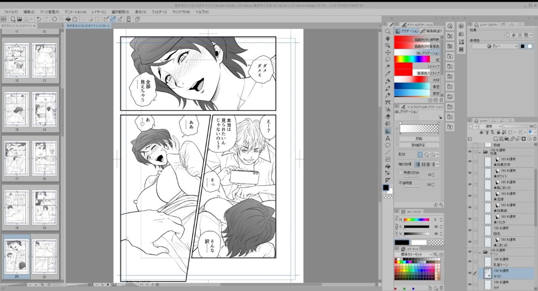Hide the ★効果線 layer

[470, 208]
